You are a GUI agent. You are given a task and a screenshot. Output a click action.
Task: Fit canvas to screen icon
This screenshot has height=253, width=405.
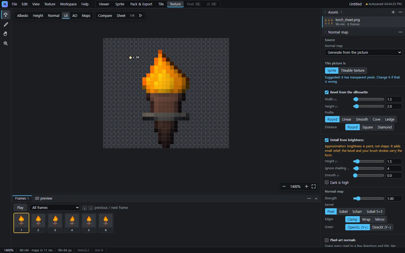pos(314,186)
